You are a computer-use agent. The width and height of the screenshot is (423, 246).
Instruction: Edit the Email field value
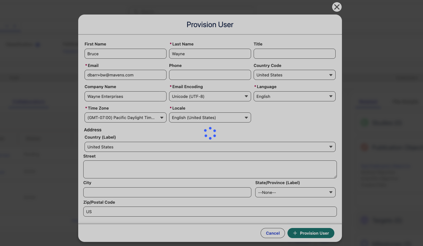click(125, 75)
